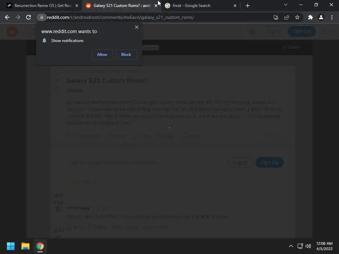Viewport: 339px width, 254px height.
Task: Downvote the XDA comment
Action: [82, 228]
